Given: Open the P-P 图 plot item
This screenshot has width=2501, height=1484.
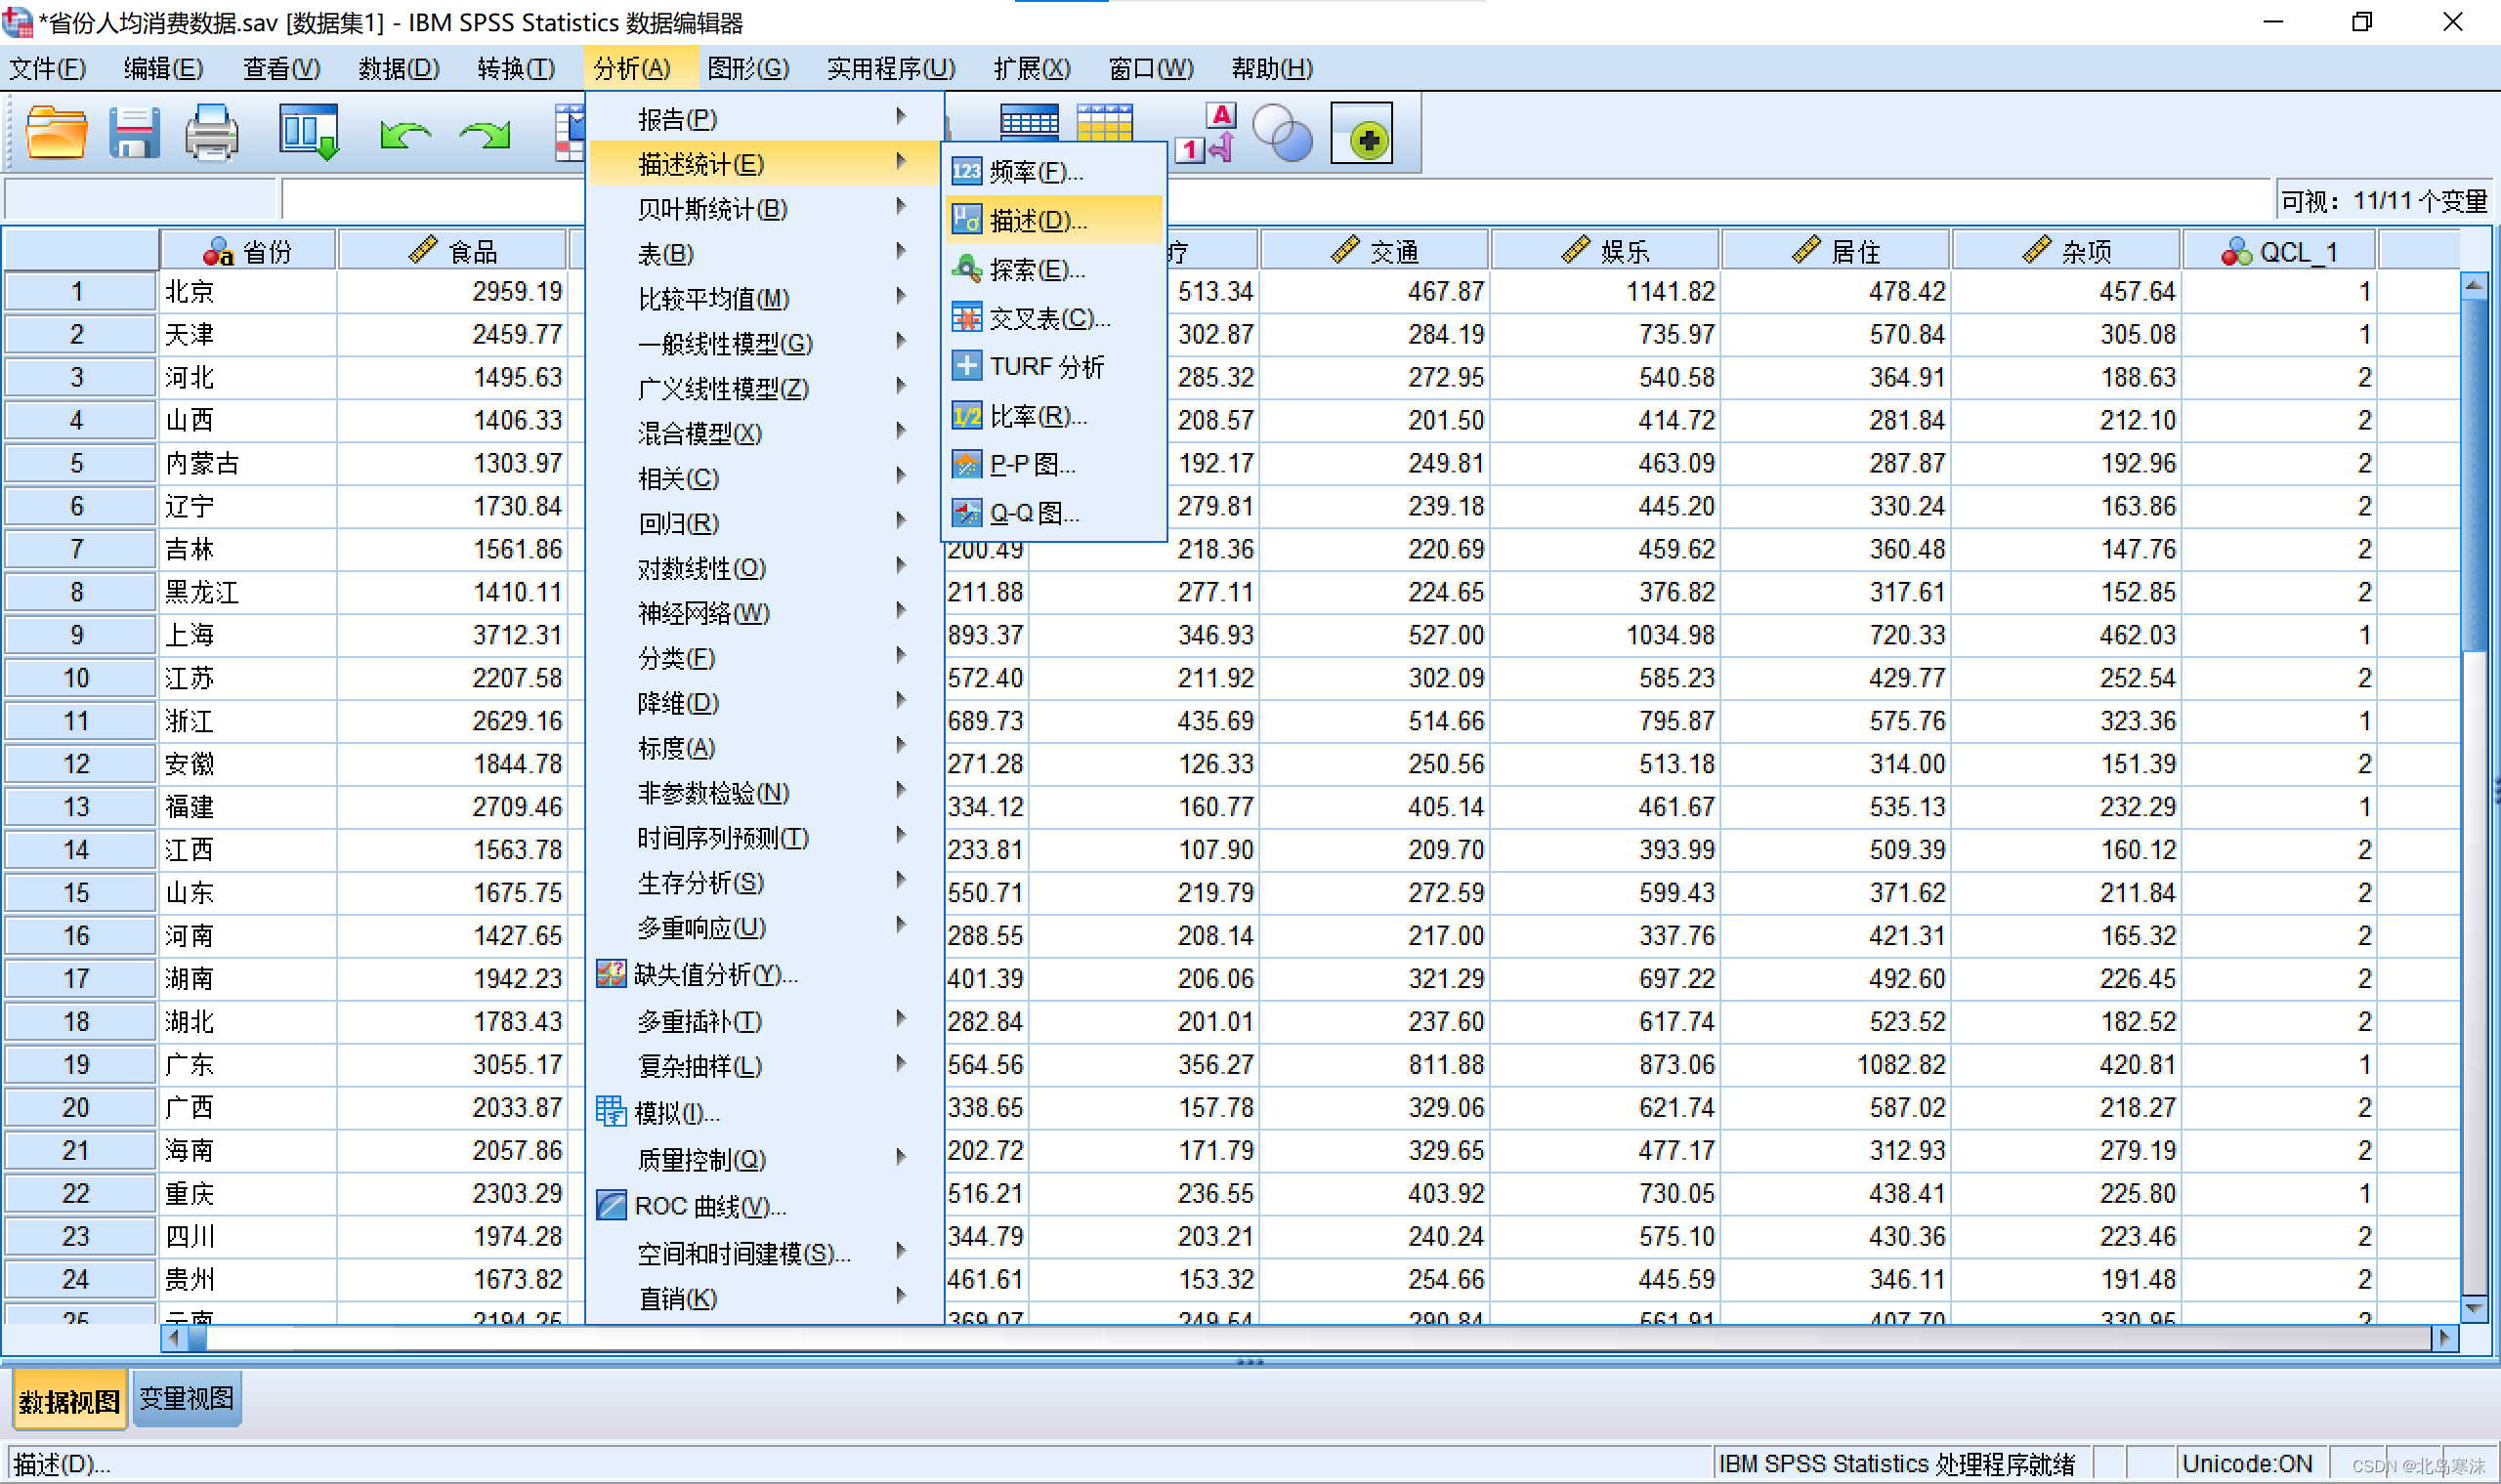Looking at the screenshot, I should click(x=1054, y=464).
